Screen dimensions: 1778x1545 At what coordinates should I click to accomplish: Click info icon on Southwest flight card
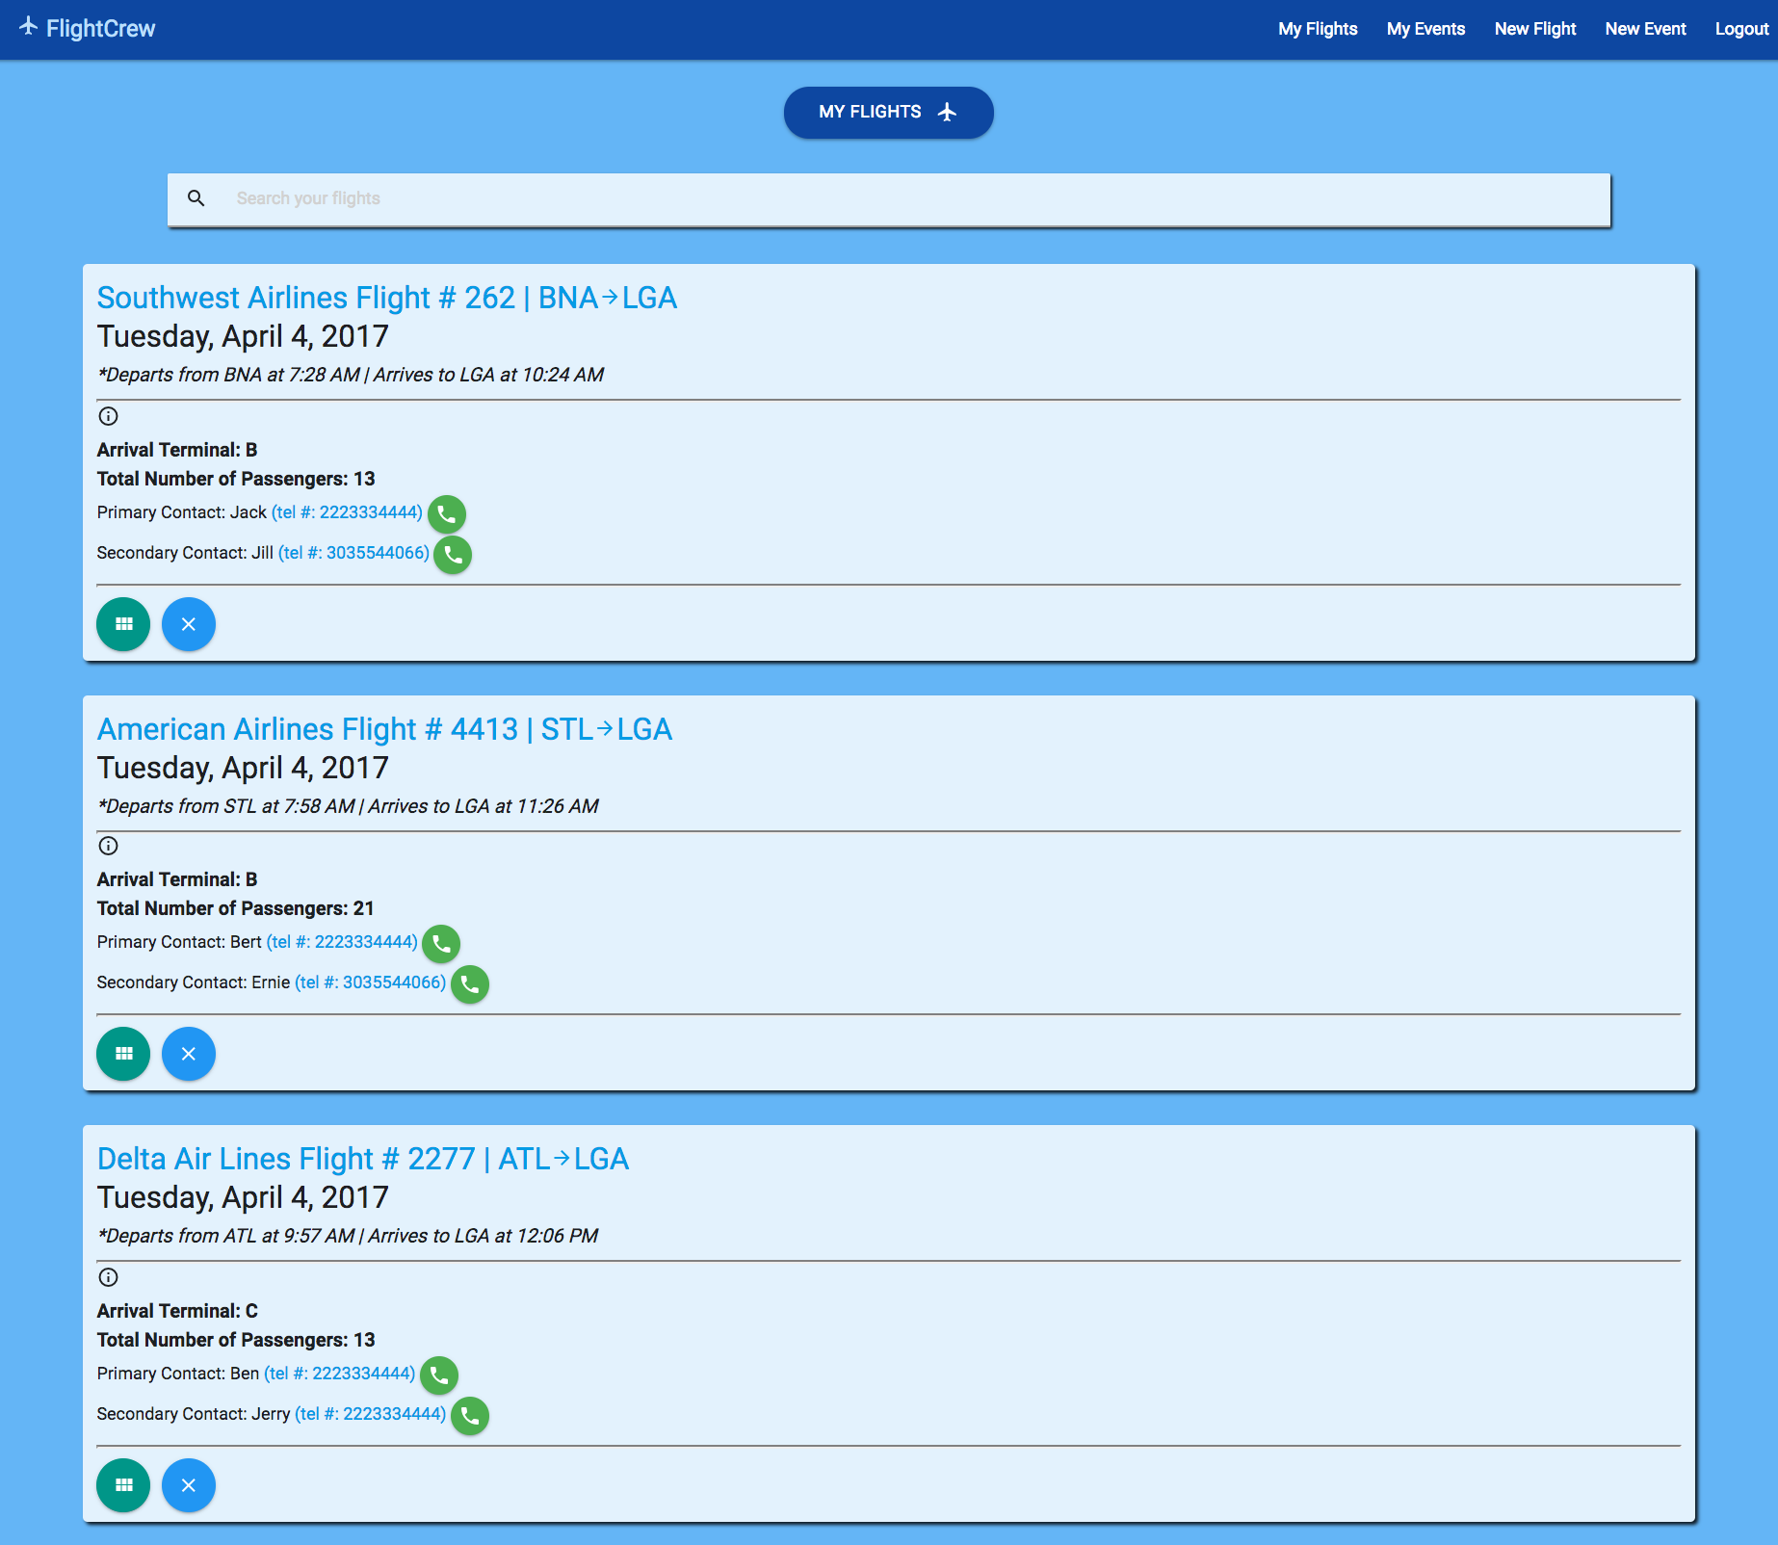109,416
